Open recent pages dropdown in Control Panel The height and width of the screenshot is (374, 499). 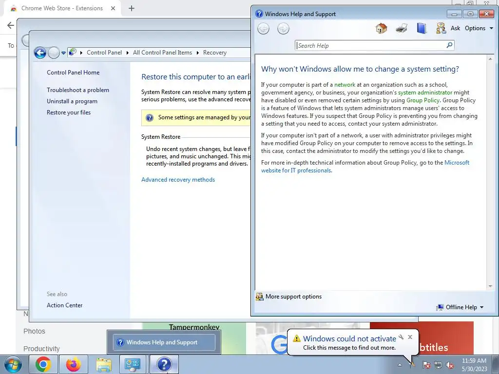[x=63, y=53]
